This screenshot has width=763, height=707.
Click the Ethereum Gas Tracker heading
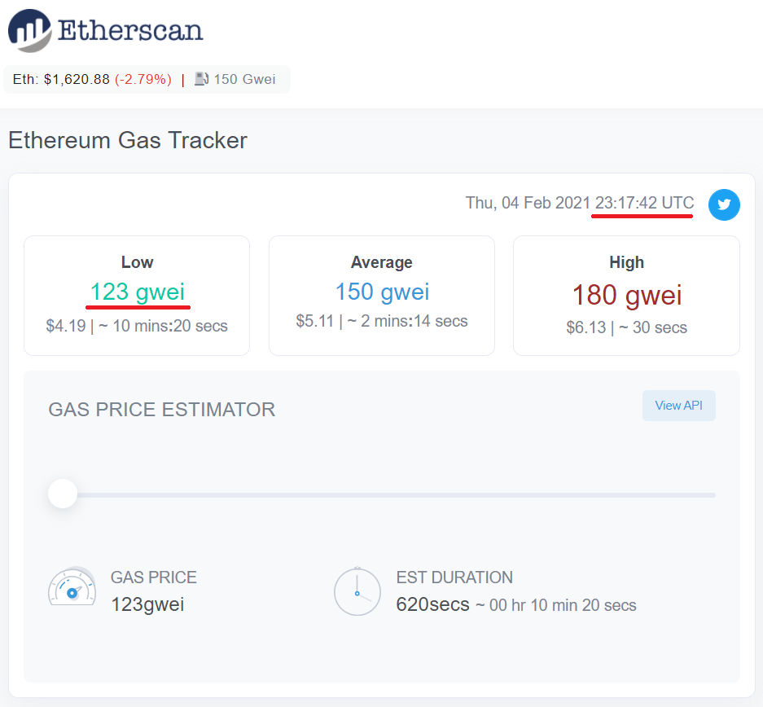tap(128, 141)
